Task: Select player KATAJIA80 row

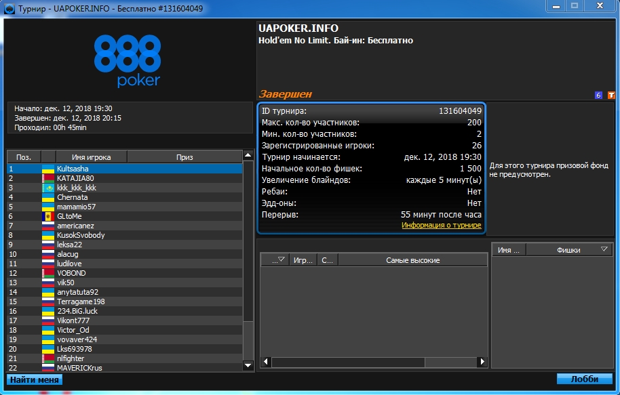Action: point(125,178)
